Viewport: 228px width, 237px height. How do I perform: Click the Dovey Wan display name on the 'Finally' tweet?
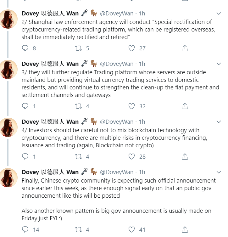click(x=50, y=172)
